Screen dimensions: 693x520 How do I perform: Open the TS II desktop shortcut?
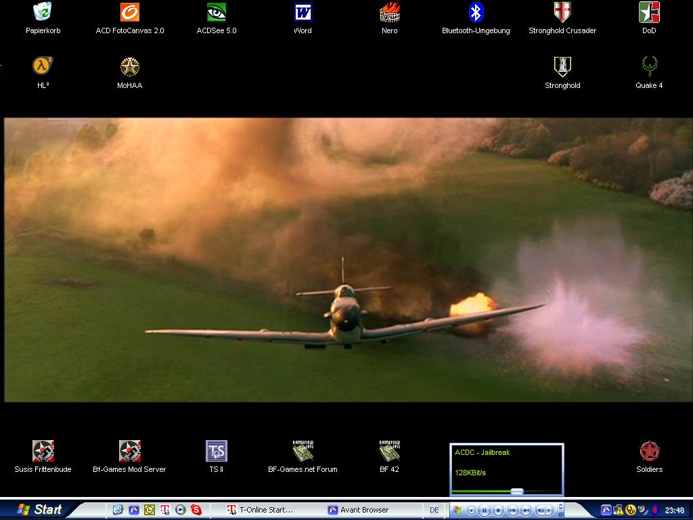(216, 452)
